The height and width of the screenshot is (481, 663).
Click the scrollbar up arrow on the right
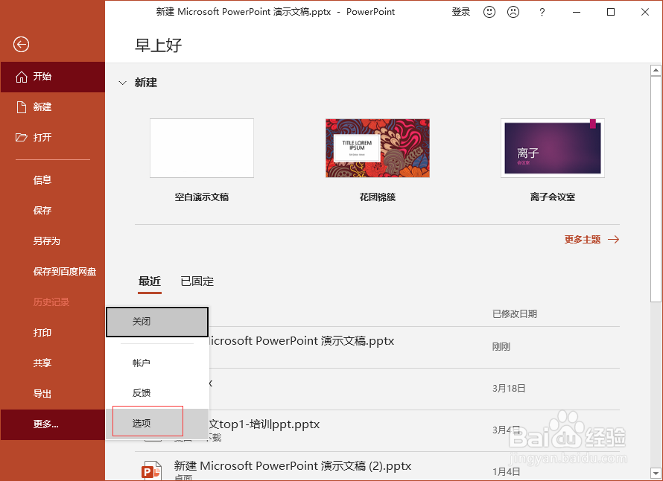pos(654,70)
